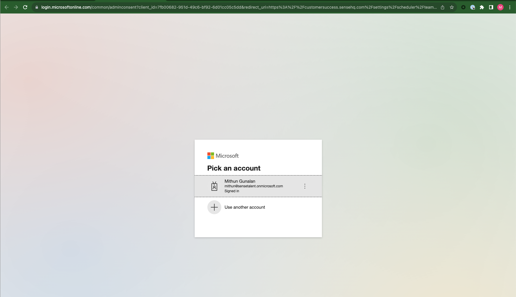Reload the current page

click(25, 7)
